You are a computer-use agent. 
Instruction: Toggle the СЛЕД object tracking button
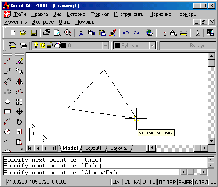[x=201, y=182]
